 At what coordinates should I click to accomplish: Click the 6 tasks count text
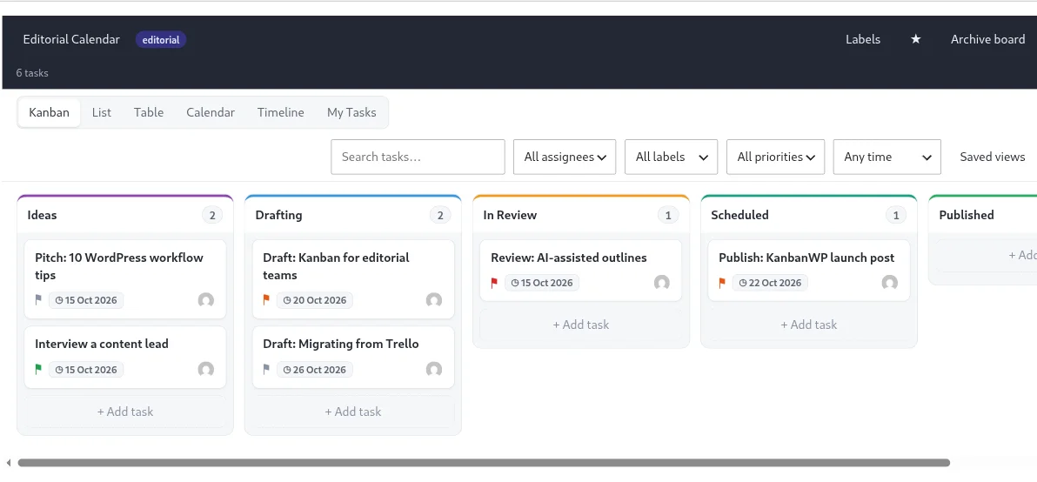click(x=32, y=73)
